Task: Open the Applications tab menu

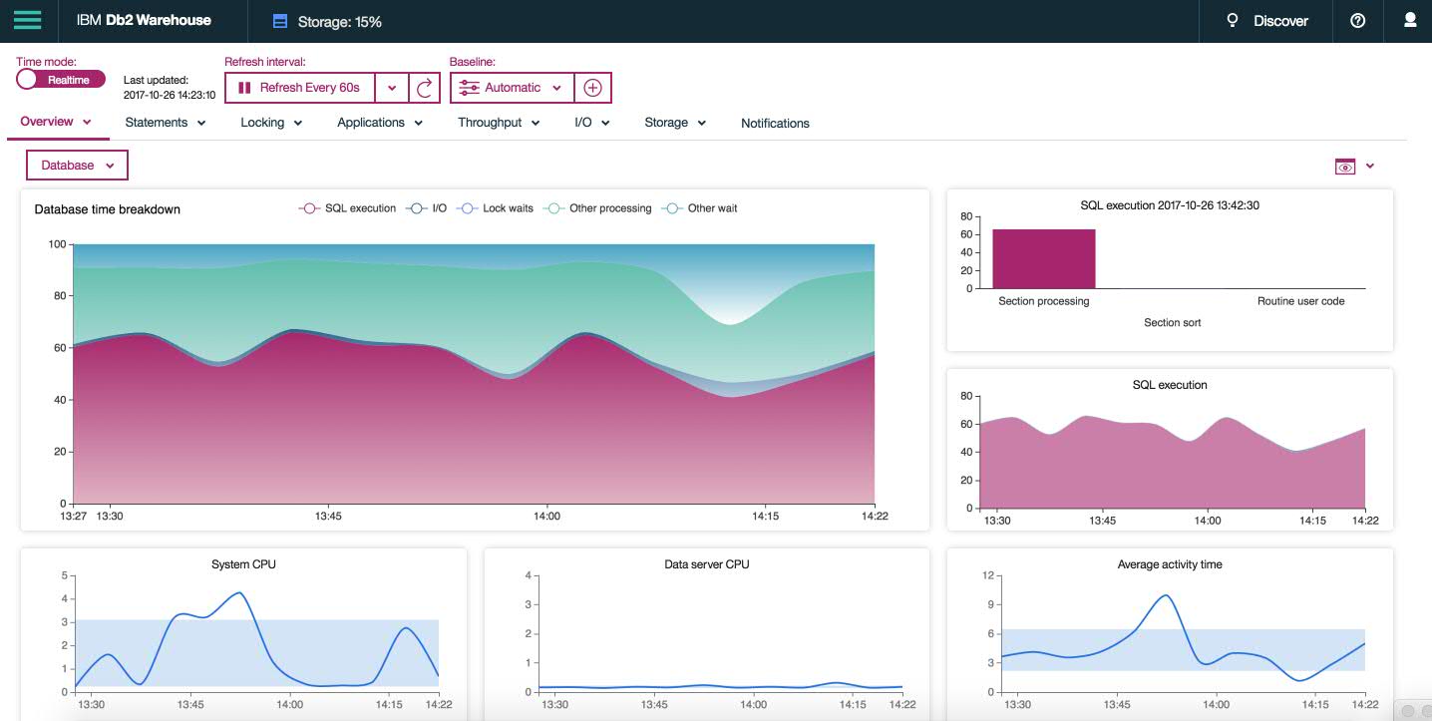Action: click(x=380, y=123)
